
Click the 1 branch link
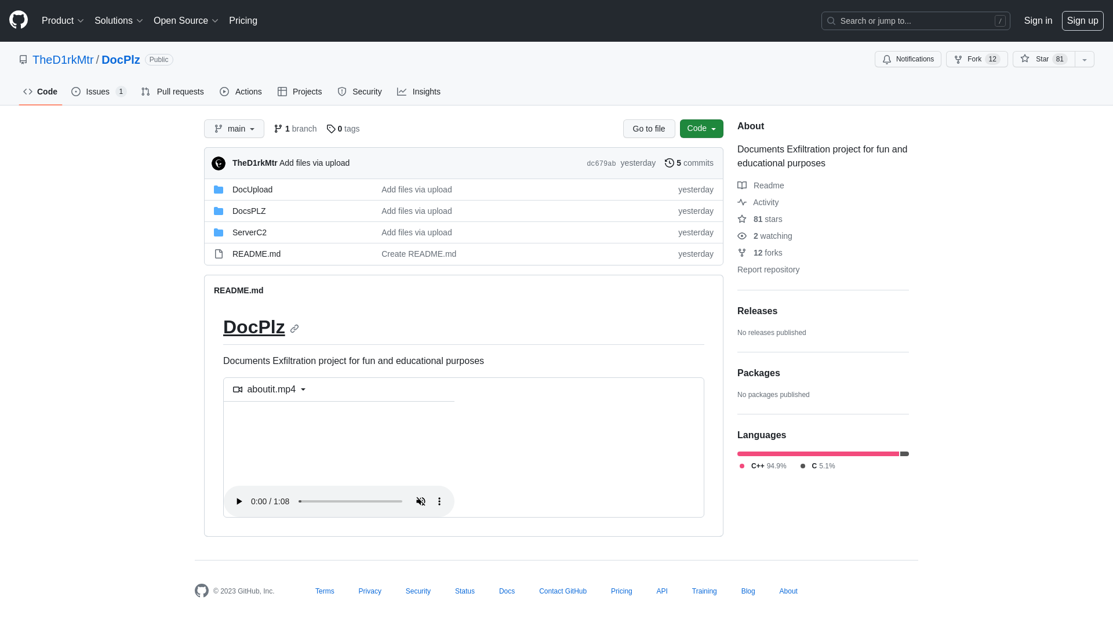click(x=295, y=129)
